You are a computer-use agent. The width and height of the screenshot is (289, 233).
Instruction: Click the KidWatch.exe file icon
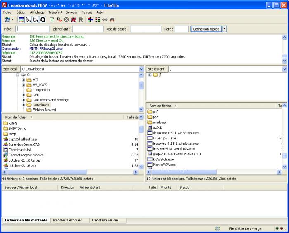[x=150, y=159]
